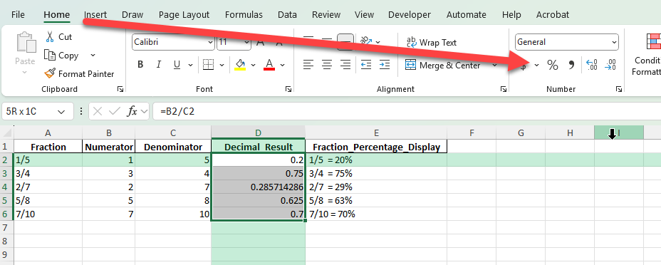Click the Copy icon
This screenshot has height=265, width=661.
[x=50, y=55]
